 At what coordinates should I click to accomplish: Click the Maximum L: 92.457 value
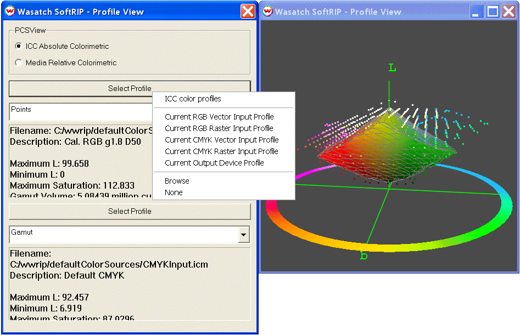49,297
